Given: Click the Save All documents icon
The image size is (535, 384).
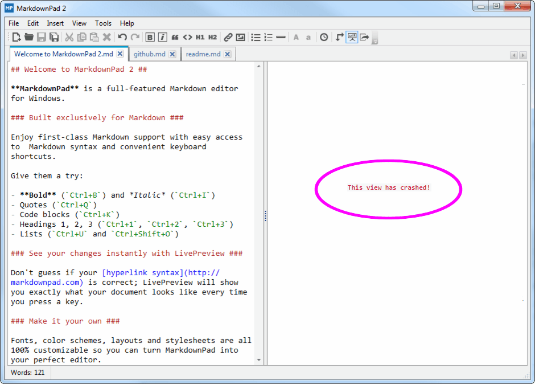Looking at the screenshot, I should coord(54,37).
